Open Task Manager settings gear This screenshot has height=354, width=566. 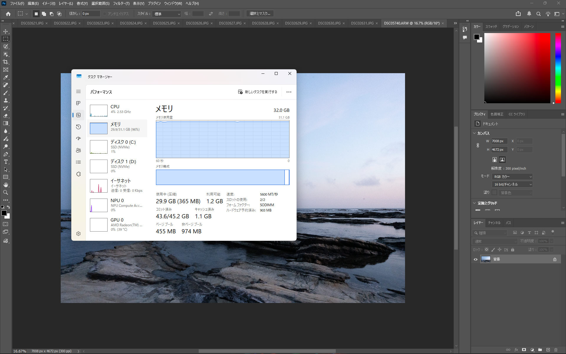pos(78,234)
